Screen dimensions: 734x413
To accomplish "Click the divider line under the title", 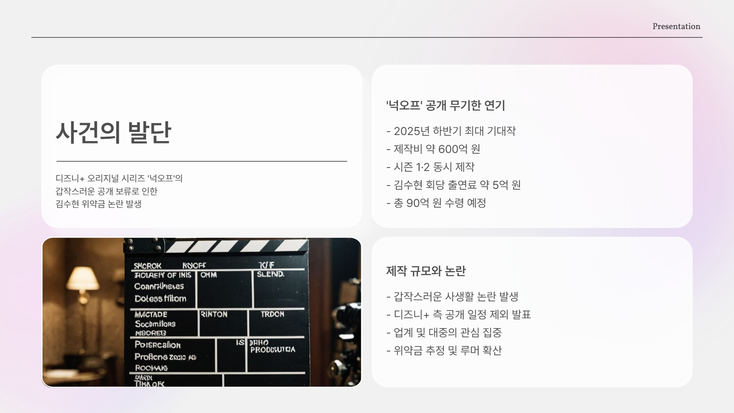I will 201,161.
